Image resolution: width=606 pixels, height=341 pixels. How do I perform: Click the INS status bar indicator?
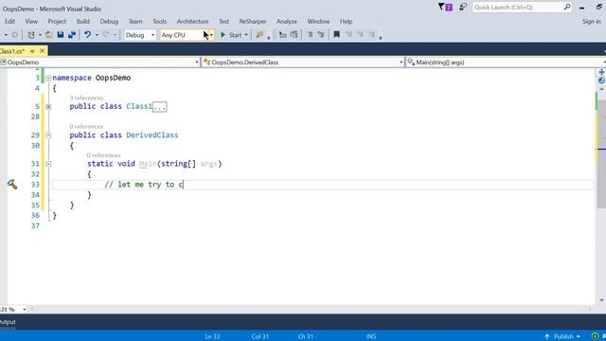coord(371,336)
